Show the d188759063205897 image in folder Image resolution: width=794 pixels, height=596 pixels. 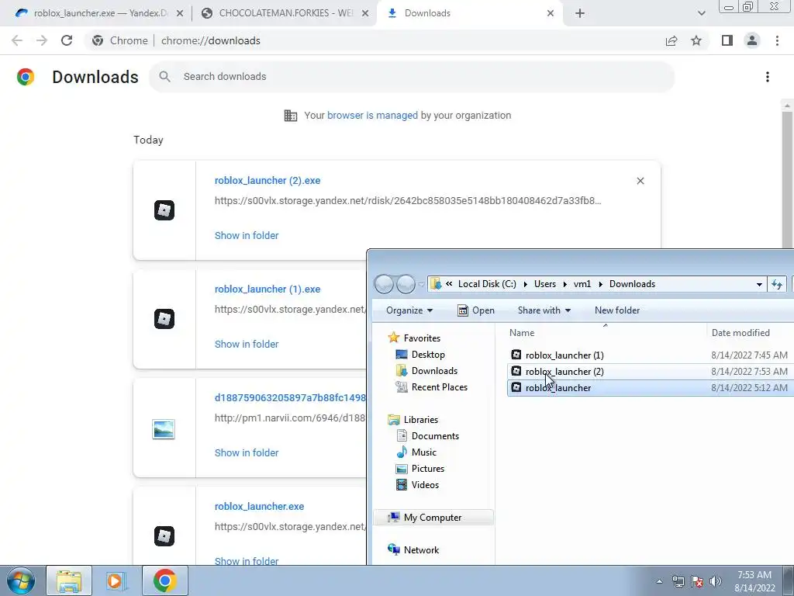click(247, 452)
